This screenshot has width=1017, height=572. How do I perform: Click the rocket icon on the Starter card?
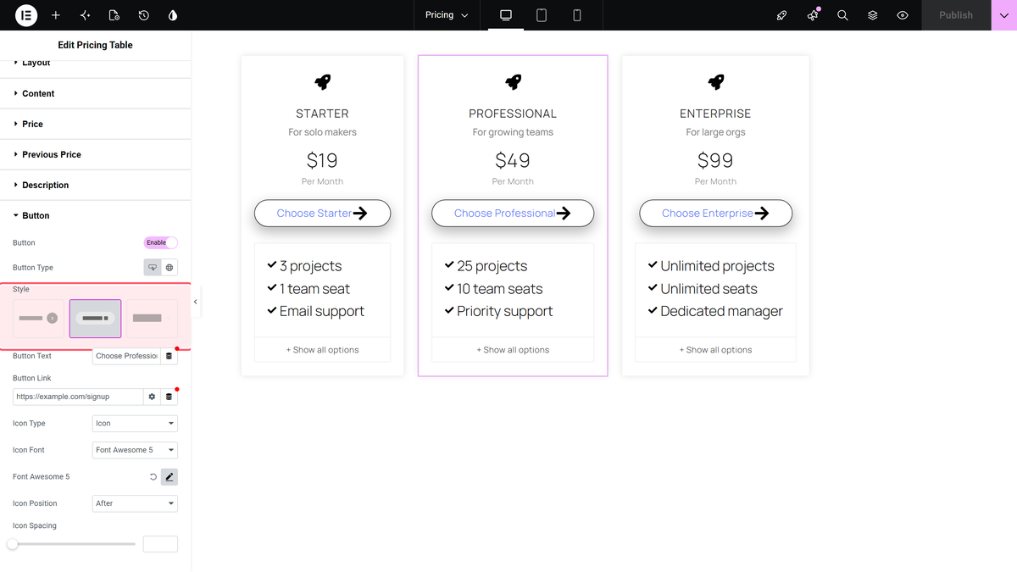pyautogui.click(x=322, y=81)
